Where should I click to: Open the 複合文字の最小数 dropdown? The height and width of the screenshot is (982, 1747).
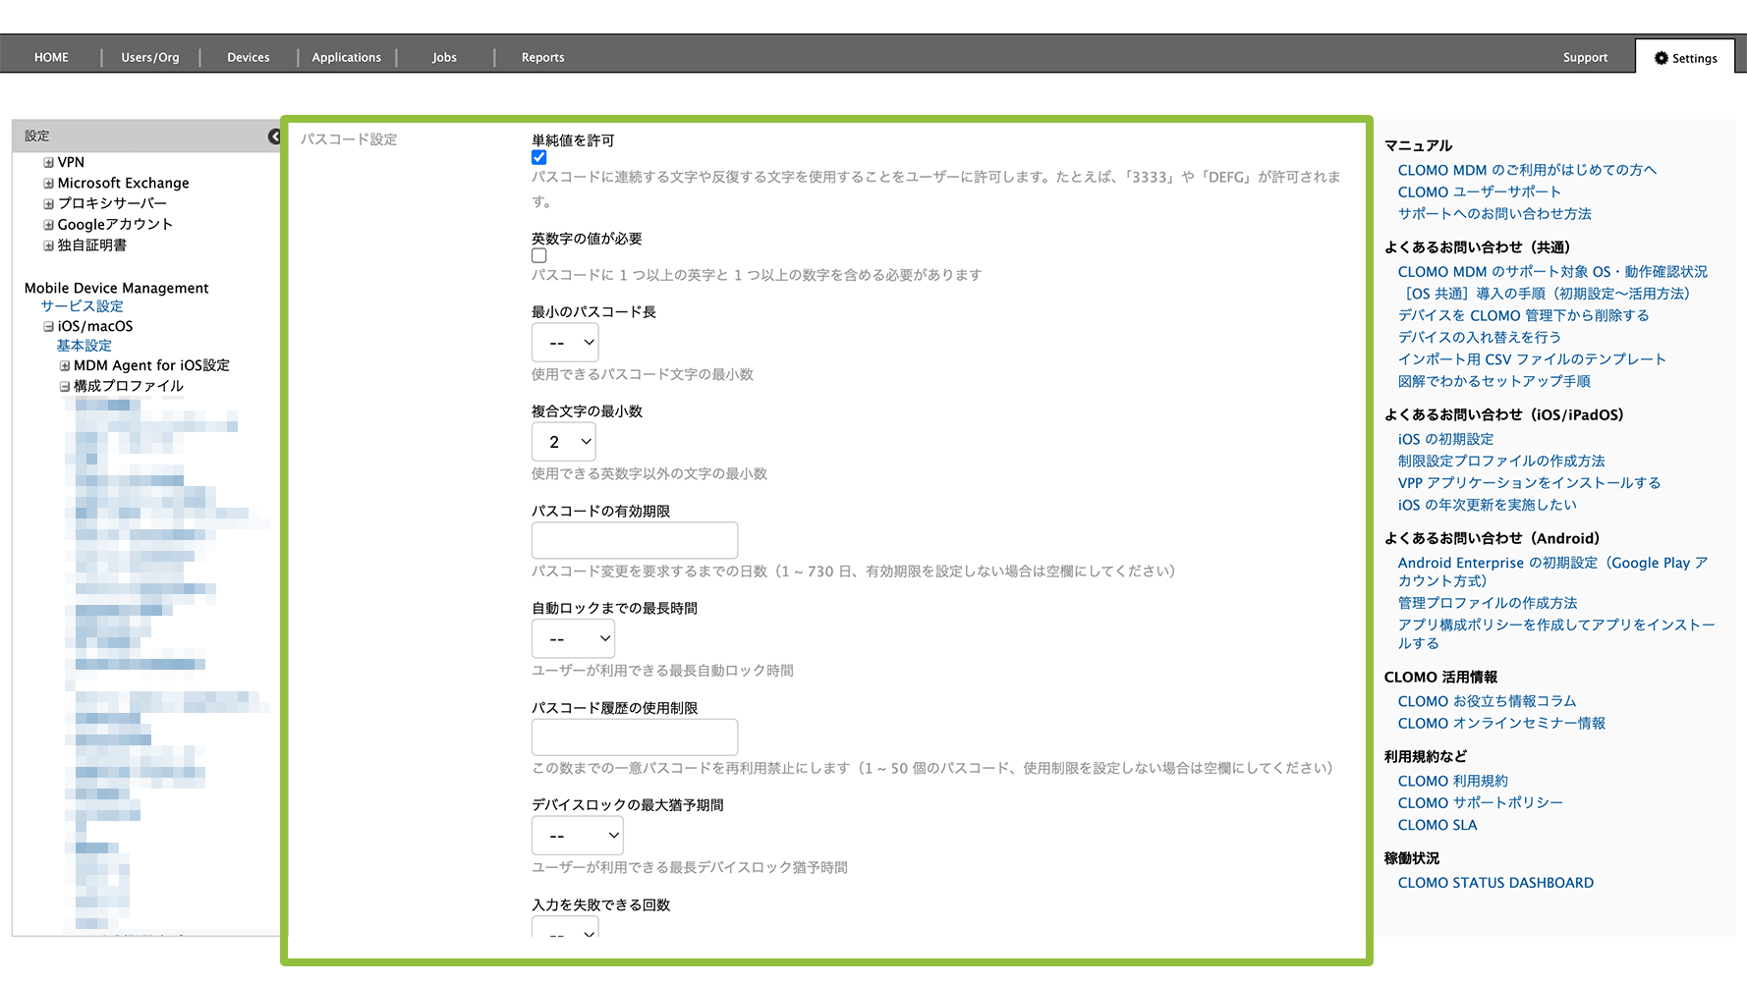click(x=564, y=442)
